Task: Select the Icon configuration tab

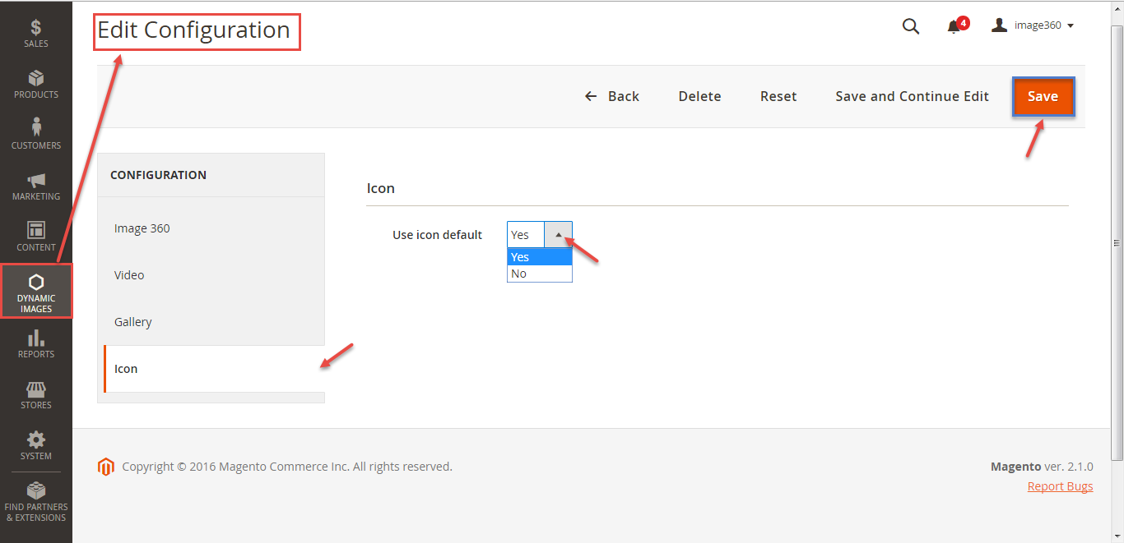Action: point(214,369)
